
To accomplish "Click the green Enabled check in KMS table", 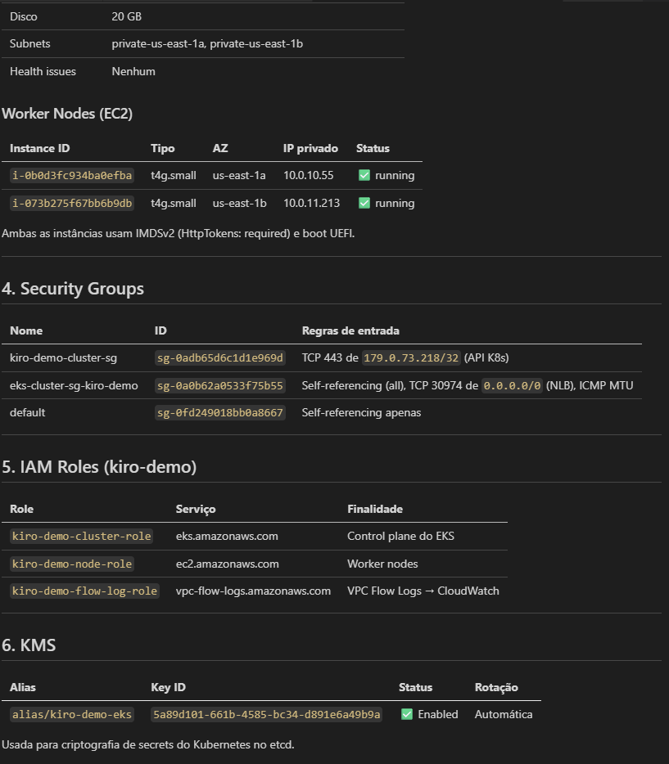I will [407, 714].
